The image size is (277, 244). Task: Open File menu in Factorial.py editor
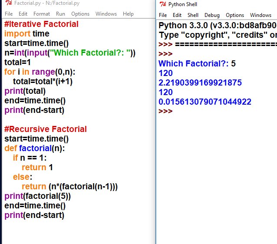click(9, 14)
